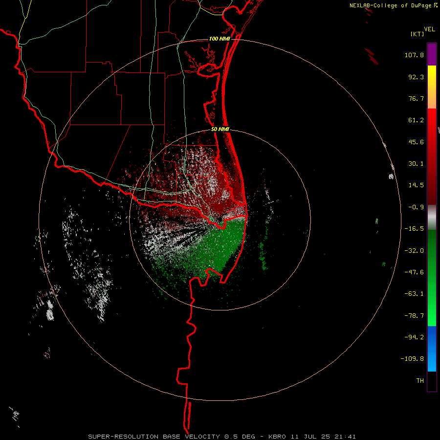This screenshot has width=440, height=440.
Task: Click the 61.2 legend value
Action: [x=416, y=120]
